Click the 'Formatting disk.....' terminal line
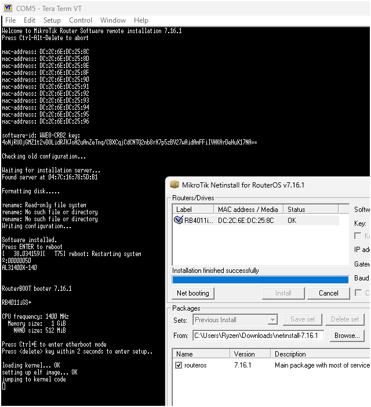The height and width of the screenshot is (407, 371). (31, 191)
